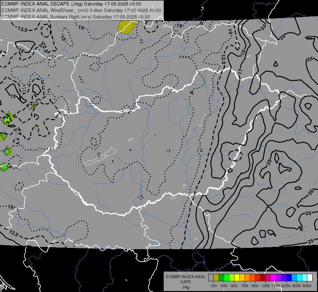Pick the white swatch in the CAPE legend
Screen dimensions: 318x292
click(310, 278)
